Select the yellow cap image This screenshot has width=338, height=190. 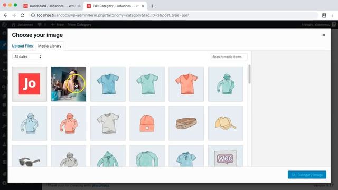coord(226,123)
